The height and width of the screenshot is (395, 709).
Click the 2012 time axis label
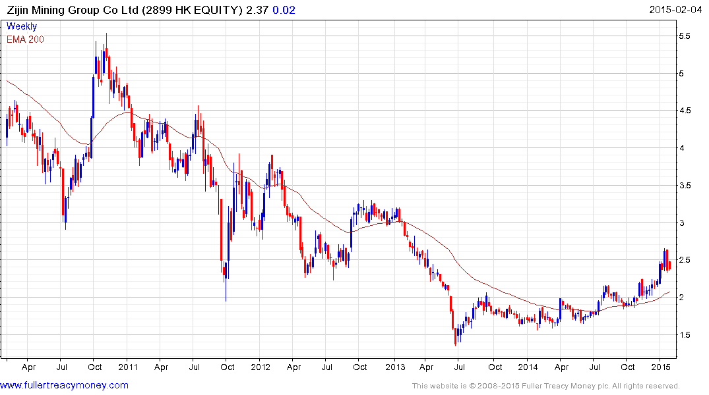(x=261, y=367)
